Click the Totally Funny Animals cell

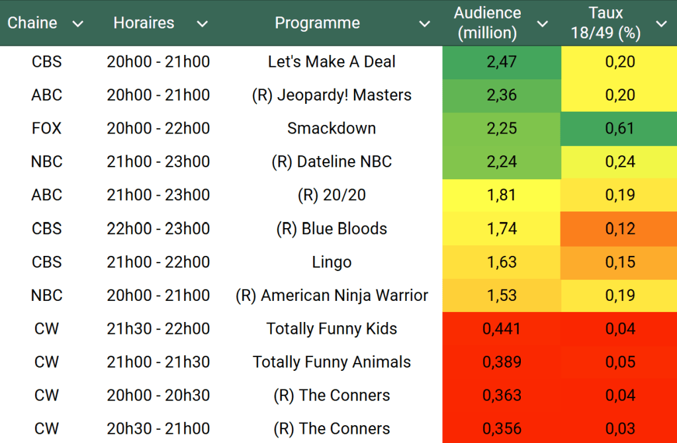tap(332, 362)
